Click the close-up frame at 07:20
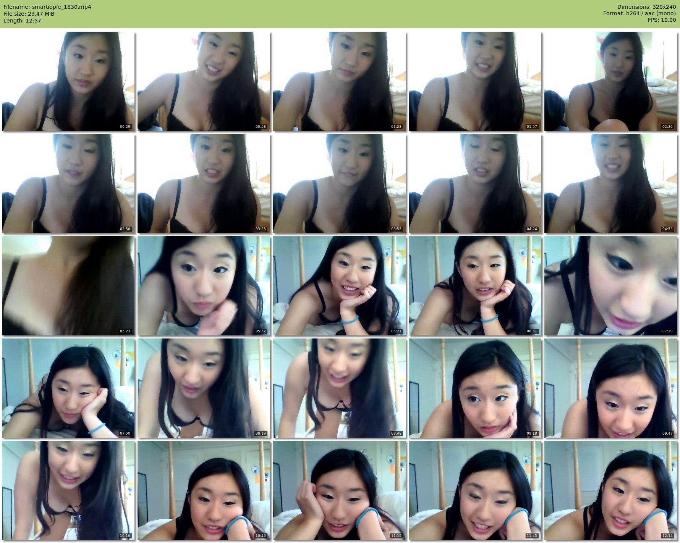This screenshot has height=543, width=680. [x=610, y=286]
